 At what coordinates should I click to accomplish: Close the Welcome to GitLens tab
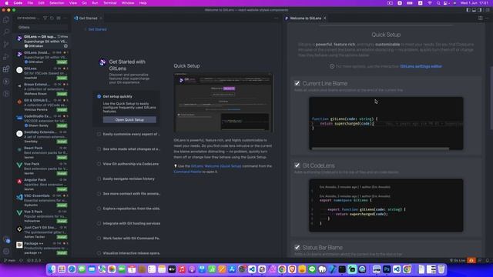pyautogui.click(x=325, y=18)
